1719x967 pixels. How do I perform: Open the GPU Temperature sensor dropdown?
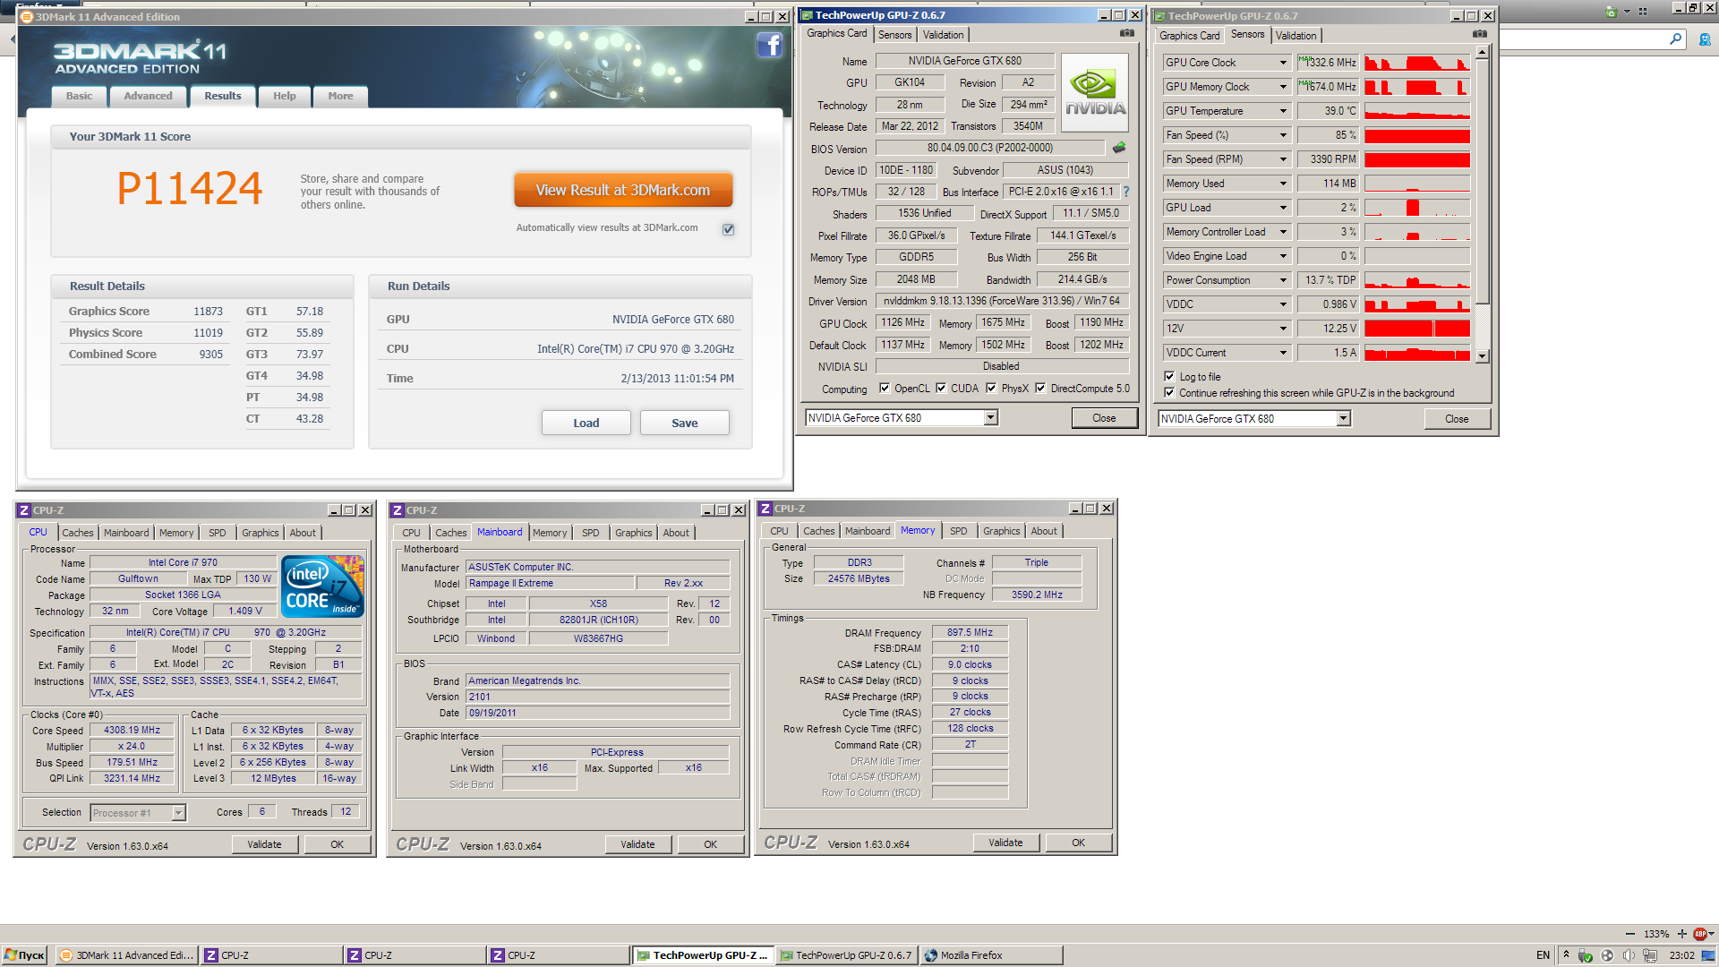pyautogui.click(x=1283, y=111)
